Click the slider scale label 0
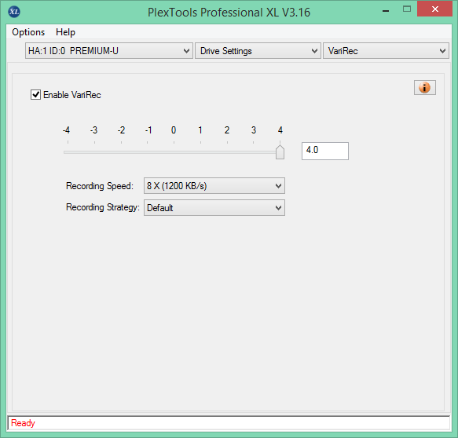Screen dimensions: 458x438 (x=174, y=130)
